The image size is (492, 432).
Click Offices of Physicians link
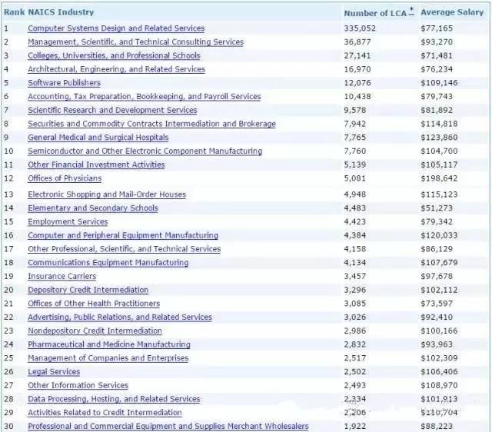point(65,178)
